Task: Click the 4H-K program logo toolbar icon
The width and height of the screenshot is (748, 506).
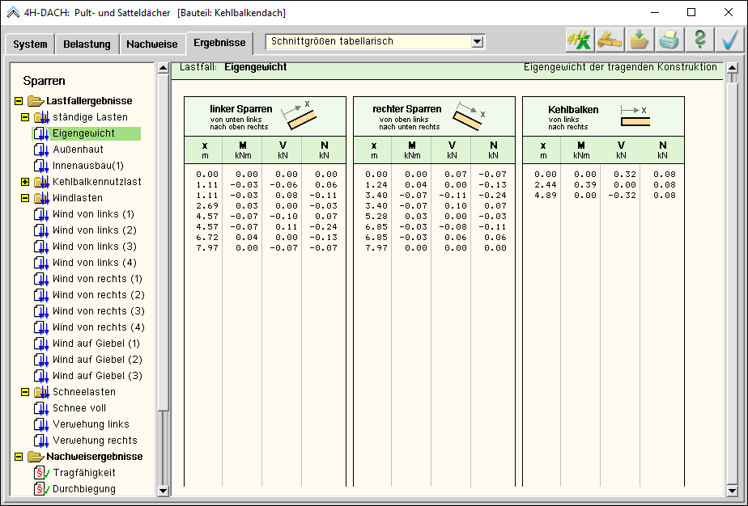Action: tap(580, 40)
